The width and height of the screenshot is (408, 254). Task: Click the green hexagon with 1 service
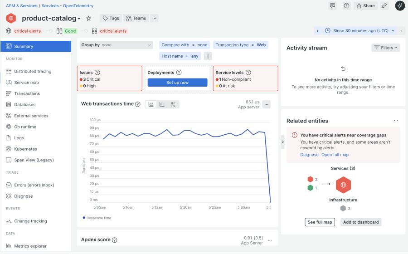(x=310, y=188)
